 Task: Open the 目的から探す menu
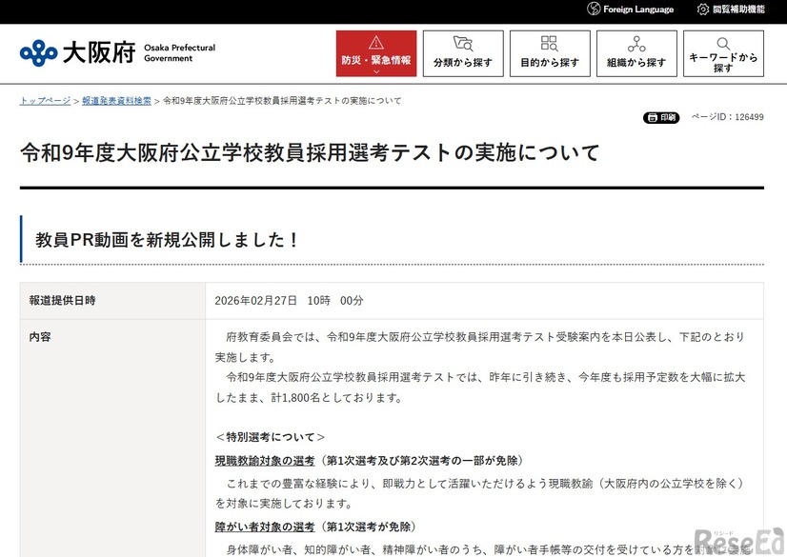tap(549, 53)
